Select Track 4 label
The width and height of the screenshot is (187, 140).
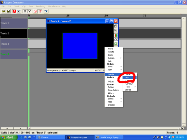pos(14,54)
